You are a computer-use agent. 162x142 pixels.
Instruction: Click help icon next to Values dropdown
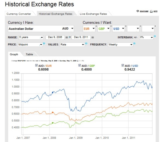point(86,44)
